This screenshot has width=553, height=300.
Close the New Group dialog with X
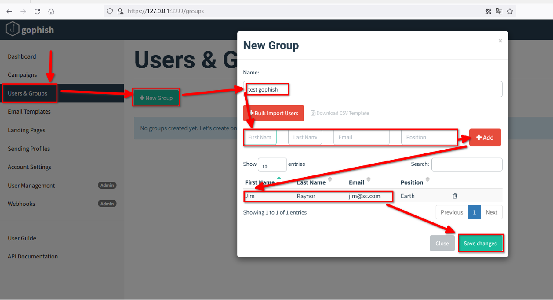500,41
